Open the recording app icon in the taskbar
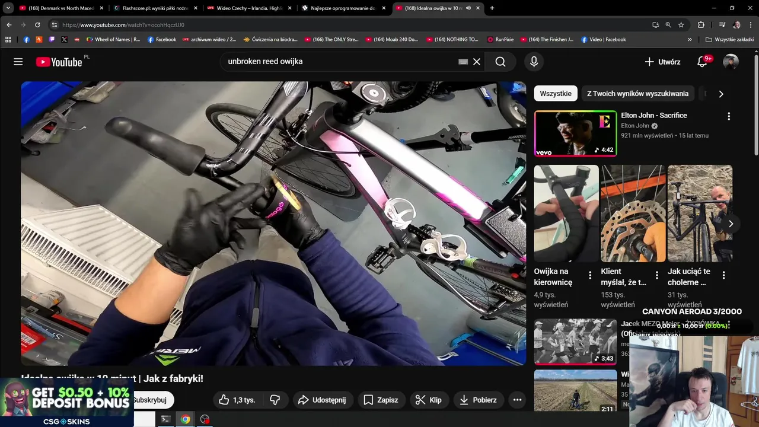Screen dimensions: 759x427 pos(205,419)
